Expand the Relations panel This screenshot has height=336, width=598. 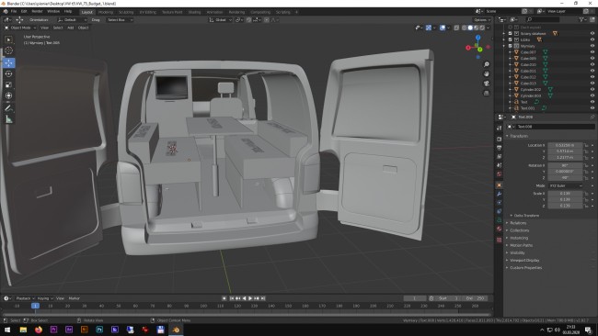pyautogui.click(x=518, y=223)
